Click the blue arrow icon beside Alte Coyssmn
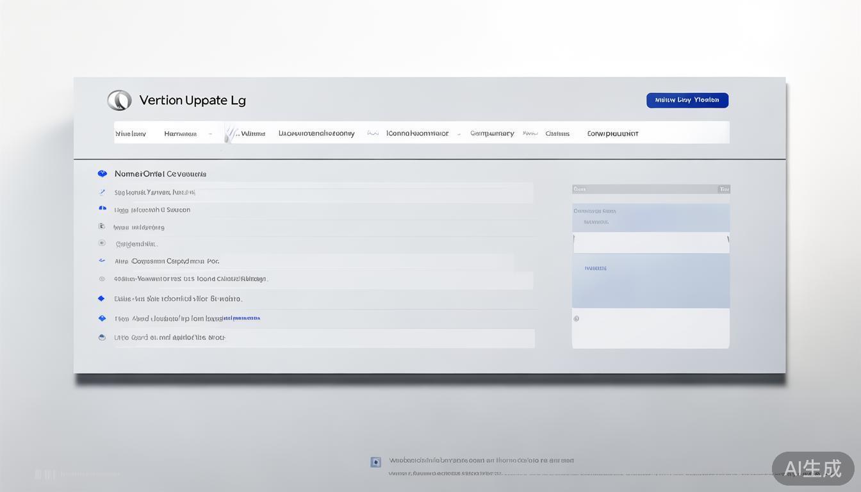 point(102,261)
